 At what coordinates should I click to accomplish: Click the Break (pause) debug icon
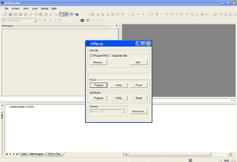(x=156, y=14)
